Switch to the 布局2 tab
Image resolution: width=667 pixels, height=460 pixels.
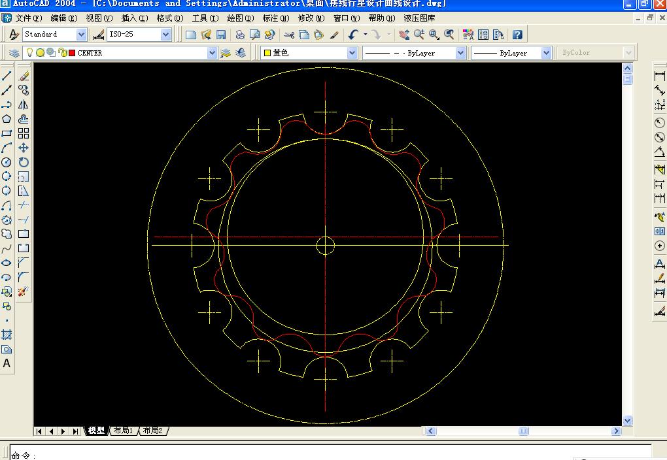153,431
